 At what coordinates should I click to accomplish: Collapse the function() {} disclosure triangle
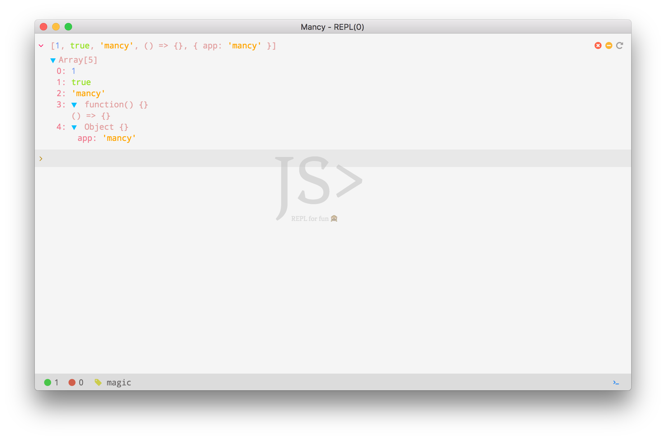pos(74,105)
